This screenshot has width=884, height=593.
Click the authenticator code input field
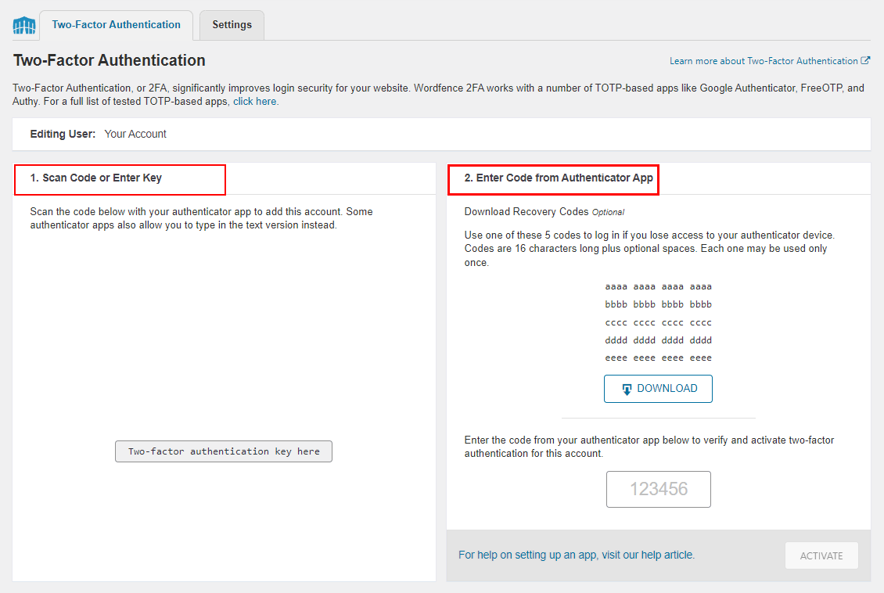pyautogui.click(x=658, y=489)
